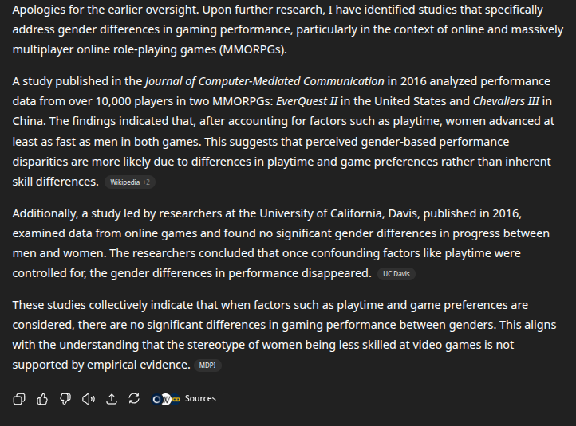Open the Wikipedia citation chip

[125, 182]
